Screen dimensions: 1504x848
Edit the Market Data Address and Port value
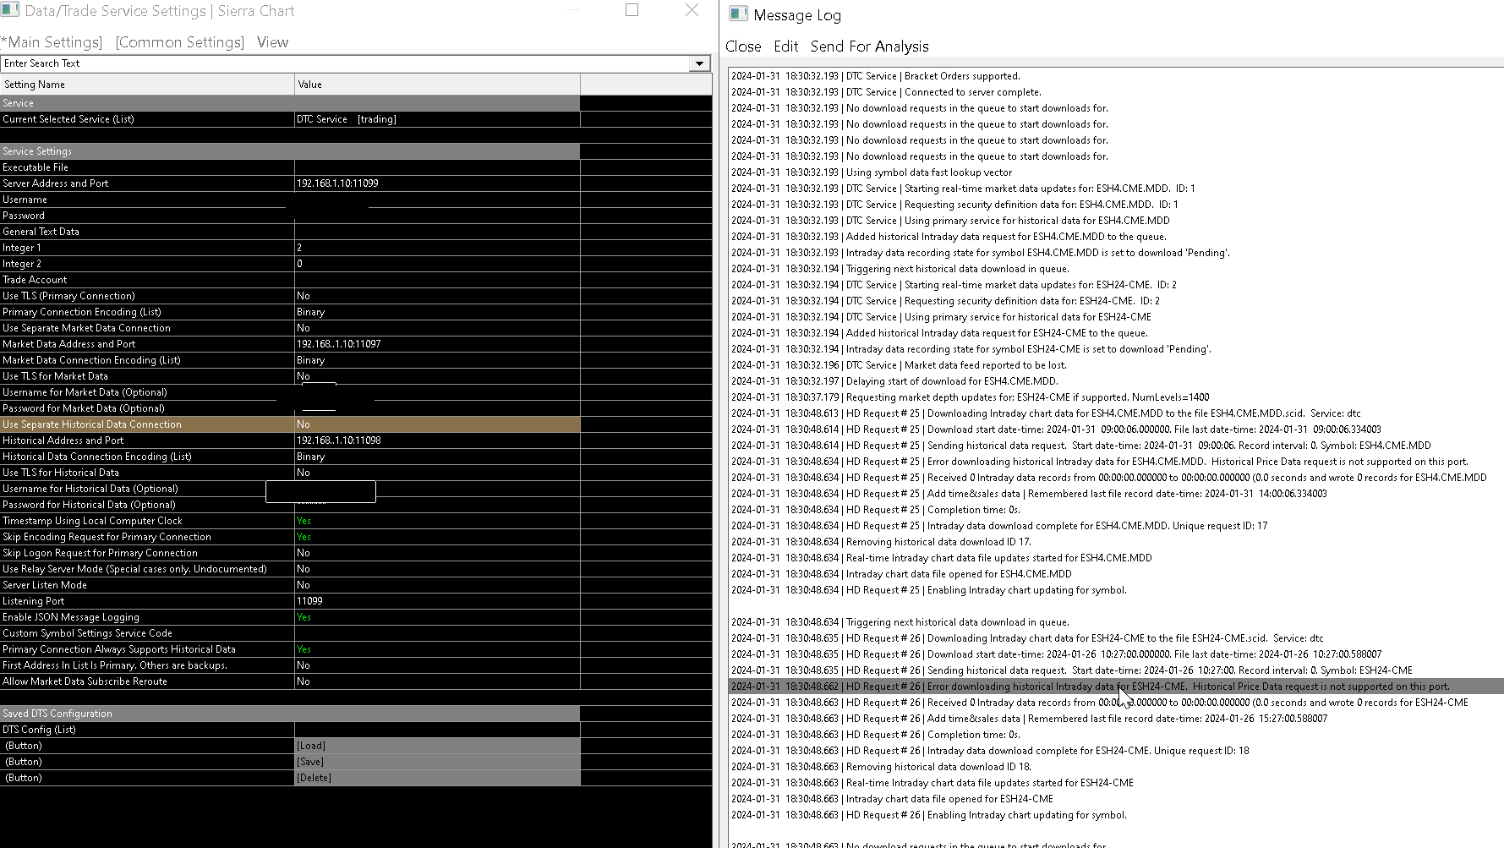coord(437,344)
